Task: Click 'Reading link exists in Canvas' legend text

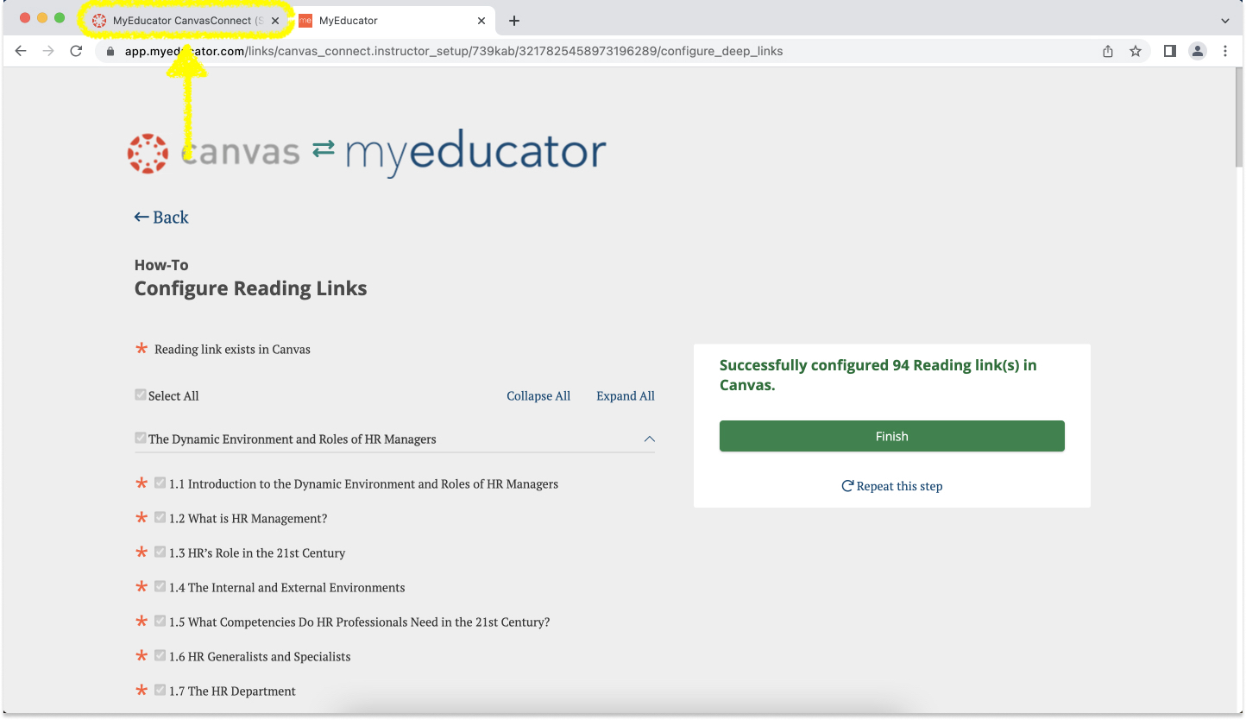Action: 233,350
